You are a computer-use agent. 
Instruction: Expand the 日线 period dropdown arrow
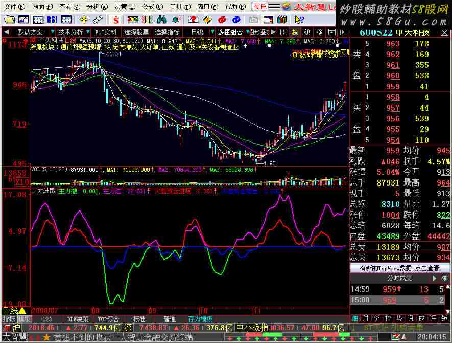click(212, 32)
